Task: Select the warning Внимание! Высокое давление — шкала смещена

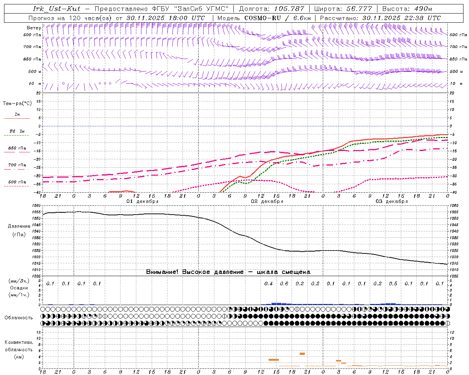Action: (228, 272)
